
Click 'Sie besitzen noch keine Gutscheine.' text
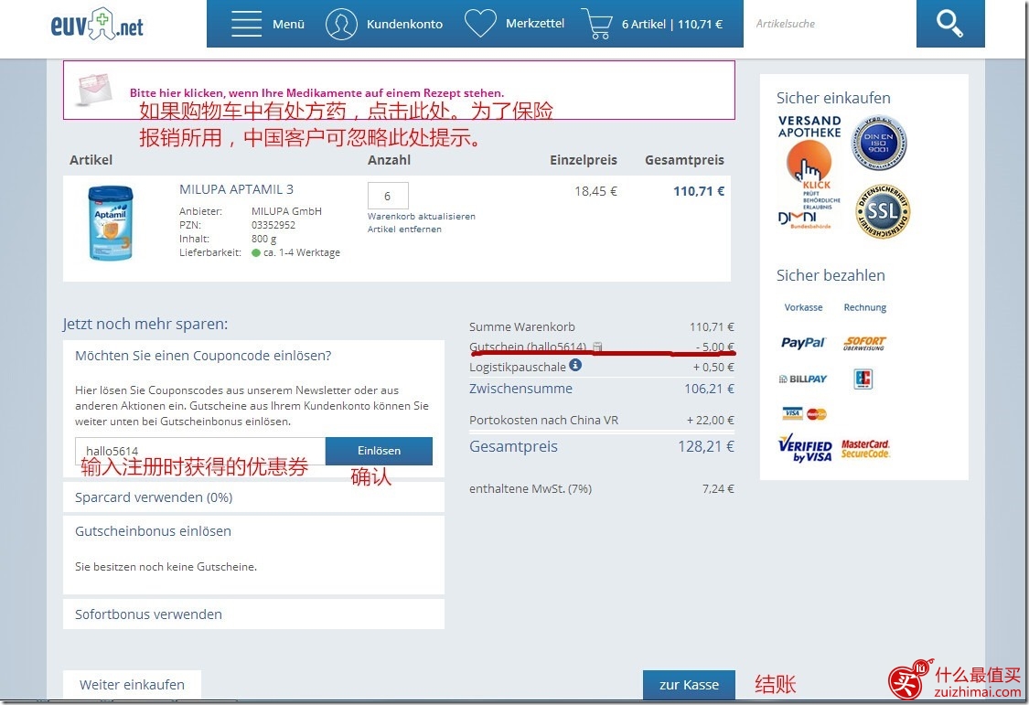click(166, 567)
